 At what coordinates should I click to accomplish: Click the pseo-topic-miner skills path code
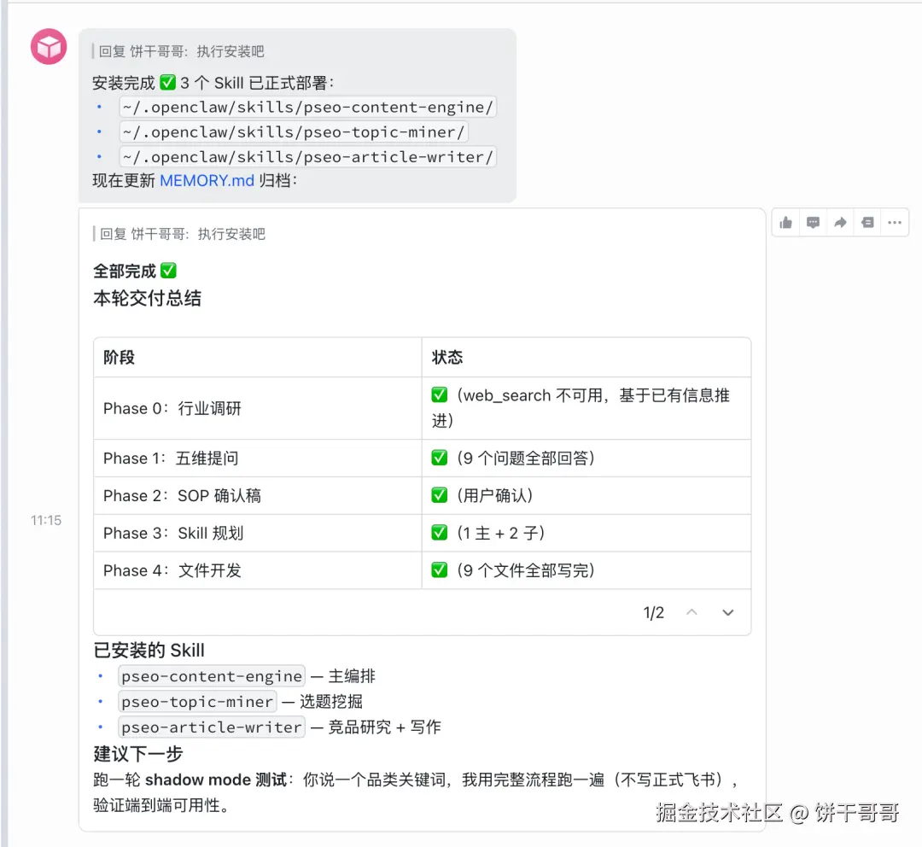pos(294,132)
